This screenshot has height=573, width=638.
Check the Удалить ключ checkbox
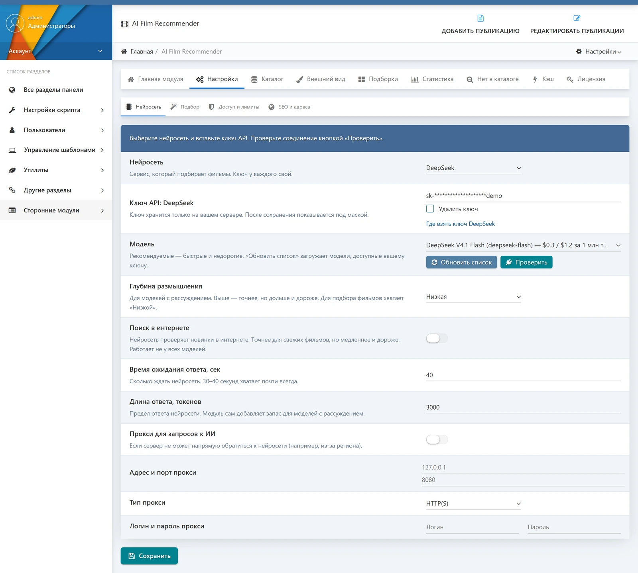click(430, 209)
